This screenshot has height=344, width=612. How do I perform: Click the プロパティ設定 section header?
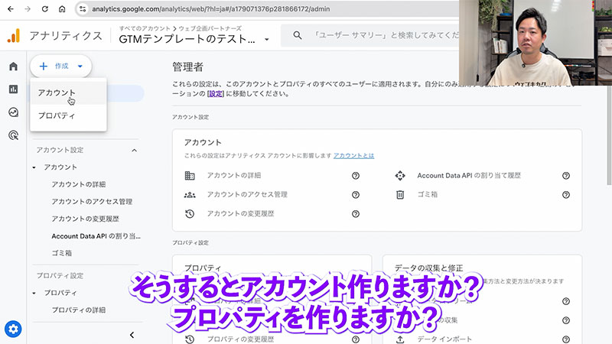pos(60,275)
